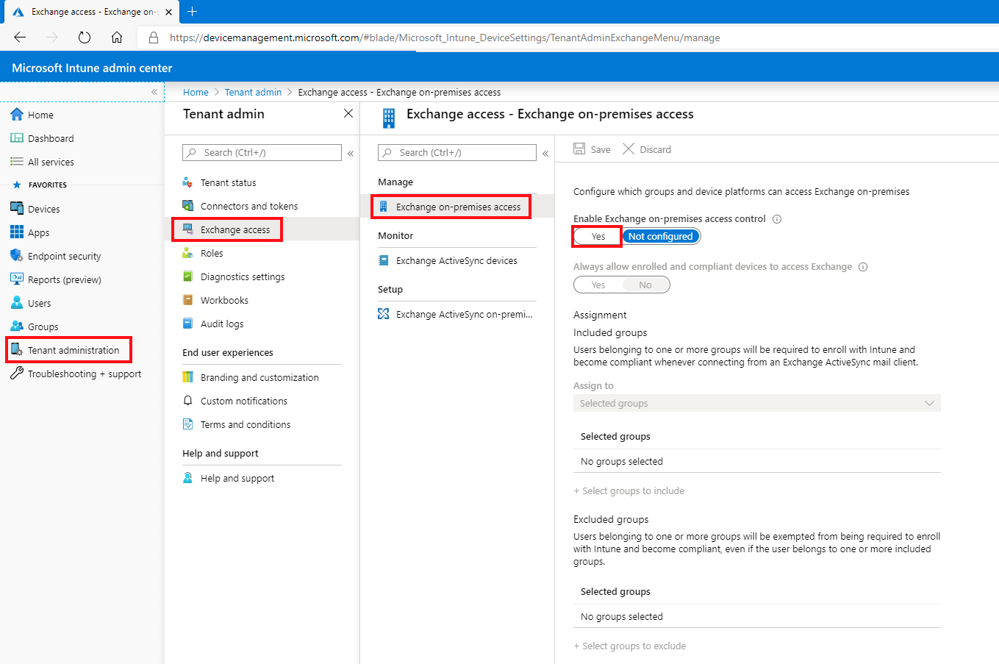Open the Users person icon
999x664 pixels.
point(17,303)
